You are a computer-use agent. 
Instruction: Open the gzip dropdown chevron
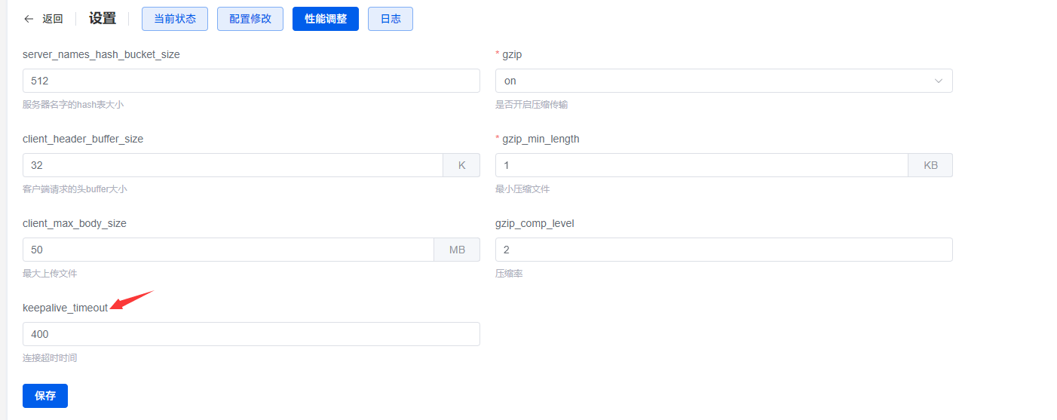coord(939,81)
